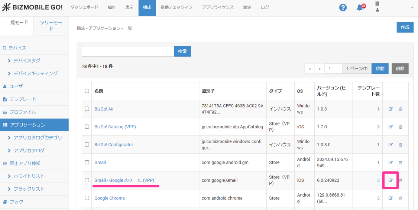Screen dimensions: 418x210
Task: Open the ダッシュボード menu
Action: (84, 7)
